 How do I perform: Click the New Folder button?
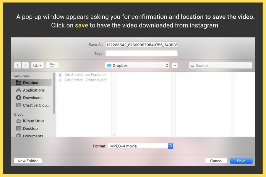pos(28,161)
